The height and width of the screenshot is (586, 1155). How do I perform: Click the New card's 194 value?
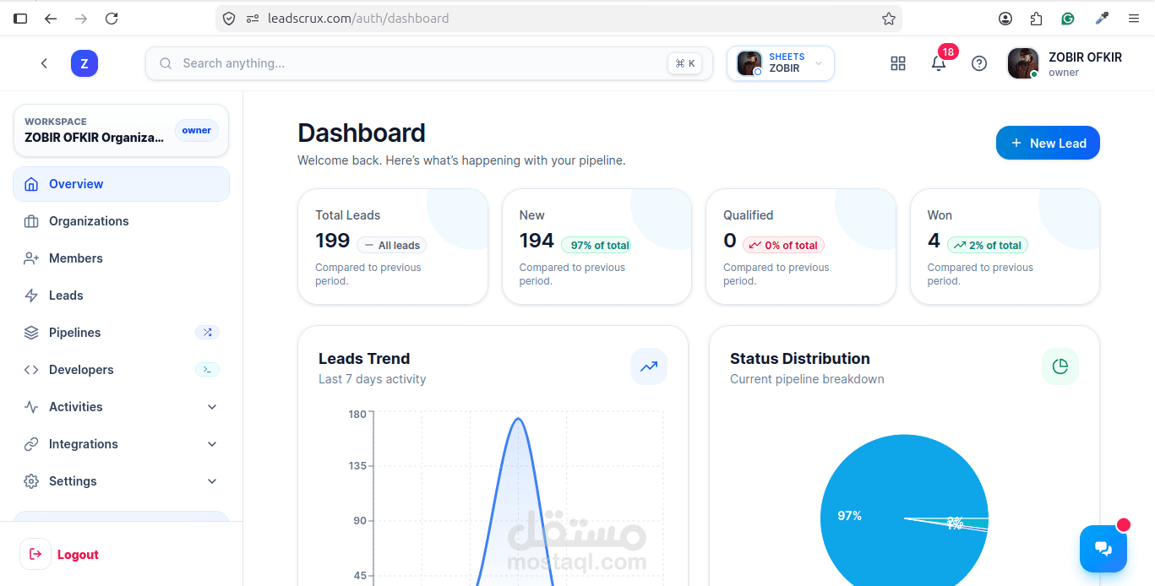pos(537,241)
